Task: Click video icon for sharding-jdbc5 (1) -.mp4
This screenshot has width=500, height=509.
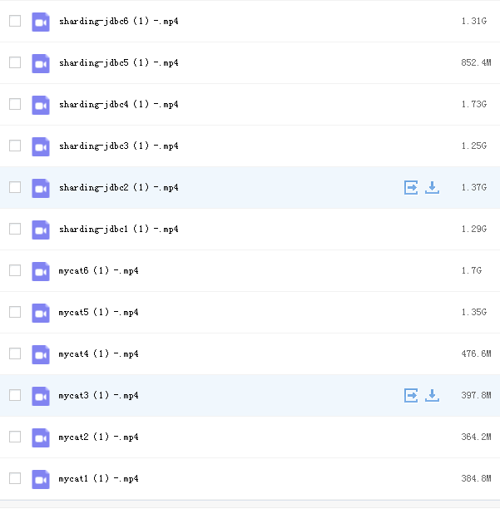Action: 41,63
